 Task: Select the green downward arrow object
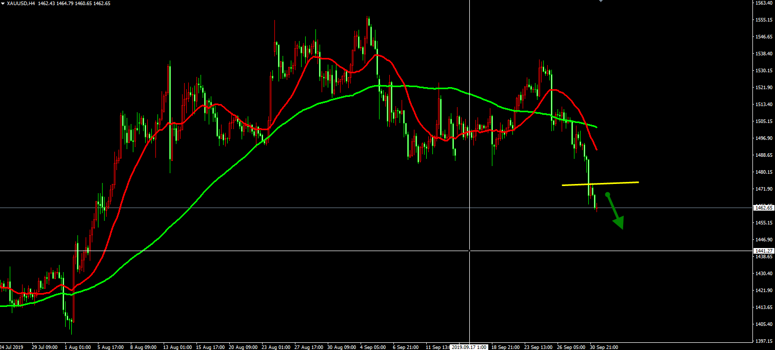614,211
